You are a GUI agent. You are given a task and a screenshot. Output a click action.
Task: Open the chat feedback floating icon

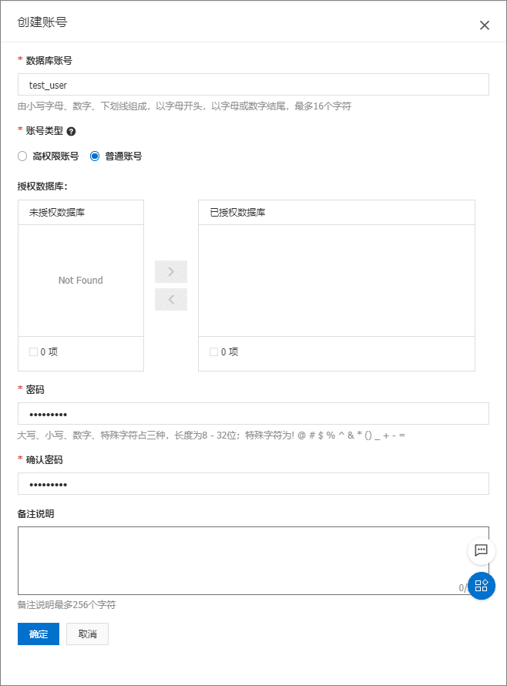(x=481, y=550)
